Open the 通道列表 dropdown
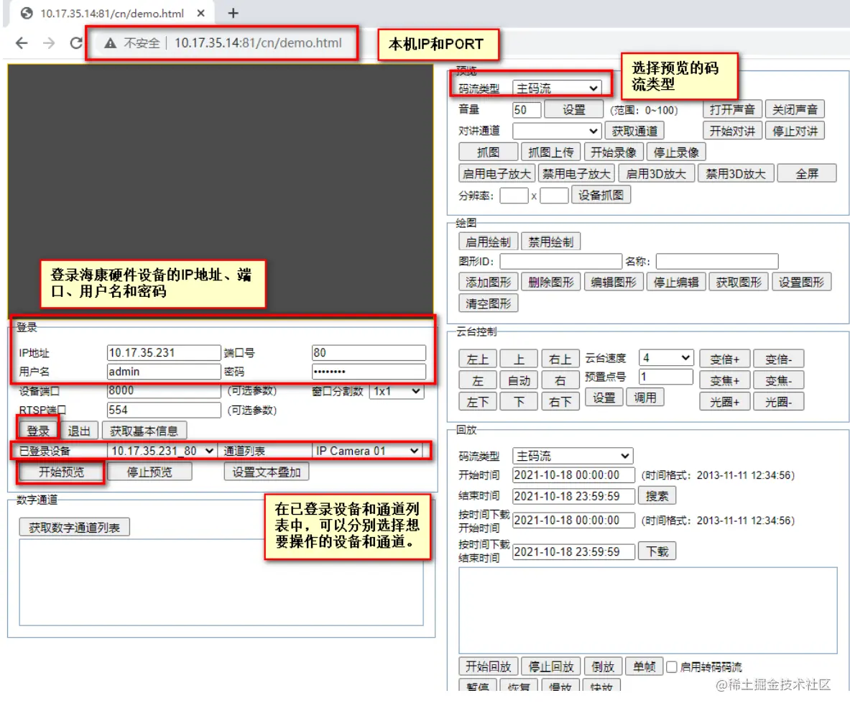Image resolution: width=850 pixels, height=711 pixels. (367, 451)
